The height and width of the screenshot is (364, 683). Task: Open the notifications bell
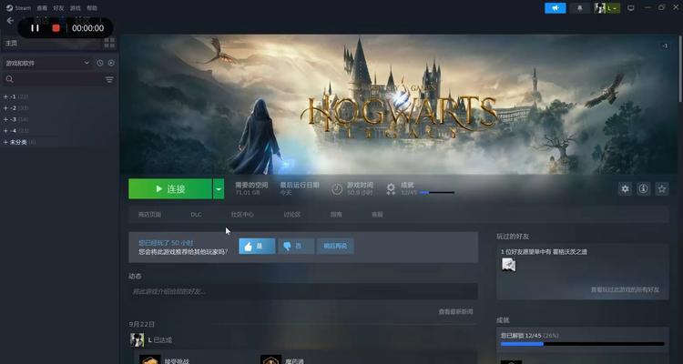coord(579,8)
